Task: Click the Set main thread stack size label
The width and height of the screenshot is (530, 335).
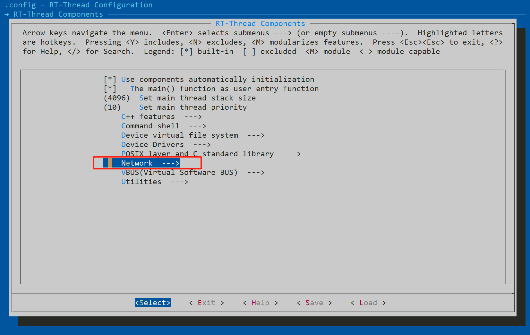Action: (198, 98)
